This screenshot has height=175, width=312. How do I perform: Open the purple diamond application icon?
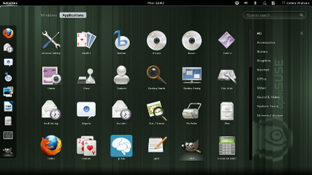[x=227, y=42]
